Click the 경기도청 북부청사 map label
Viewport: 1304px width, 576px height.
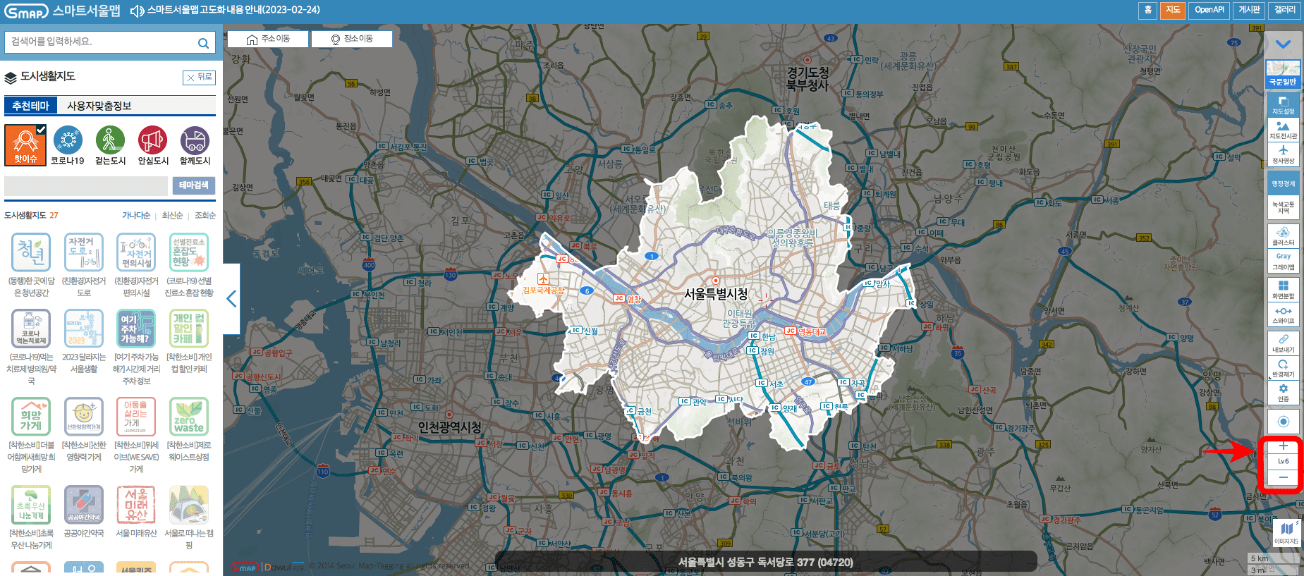pyautogui.click(x=808, y=79)
